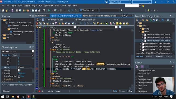The image size is (176, 99).
Task: Open the CnPack menu
Action: coord(63,6)
